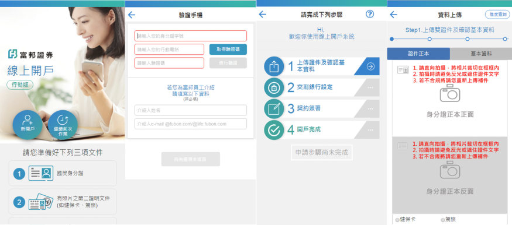Click the lock icon for 交割銀行設定
The image size is (512, 225).
(274, 88)
